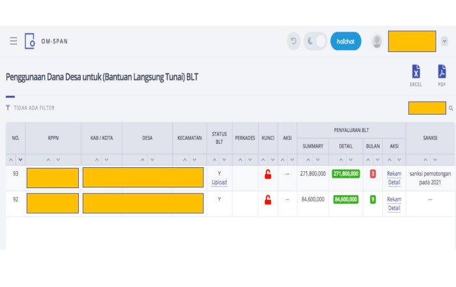Click the refresh/undo circular icon
This screenshot has height=287, width=456.
pos(294,41)
